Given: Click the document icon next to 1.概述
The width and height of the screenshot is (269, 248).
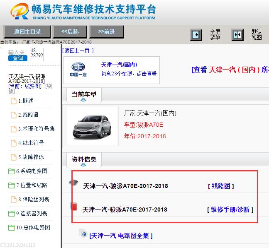Looking at the screenshot, I should [14, 101].
